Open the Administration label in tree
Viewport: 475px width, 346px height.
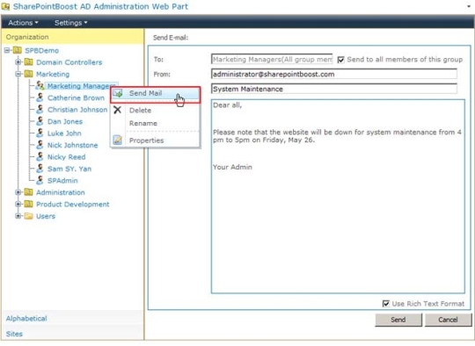pos(61,192)
